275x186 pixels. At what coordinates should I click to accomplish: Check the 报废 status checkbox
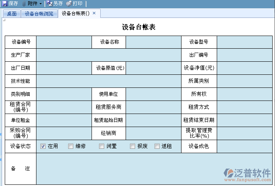click(x=132, y=146)
